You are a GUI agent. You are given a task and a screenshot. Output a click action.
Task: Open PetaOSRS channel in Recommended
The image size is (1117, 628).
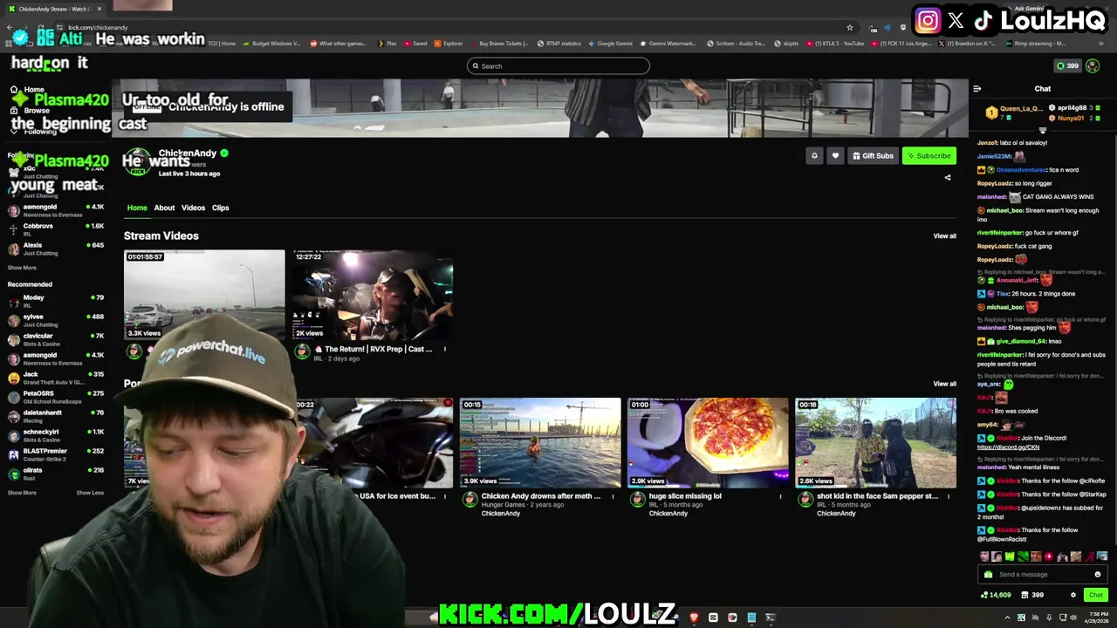56,397
